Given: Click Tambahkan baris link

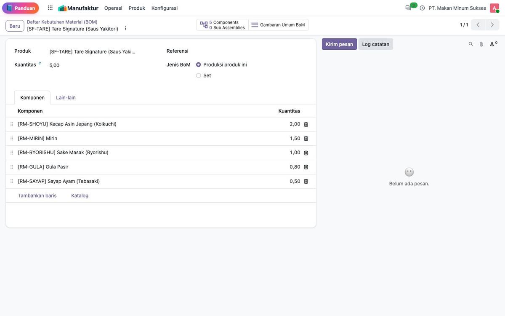Looking at the screenshot, I should [x=37, y=195].
